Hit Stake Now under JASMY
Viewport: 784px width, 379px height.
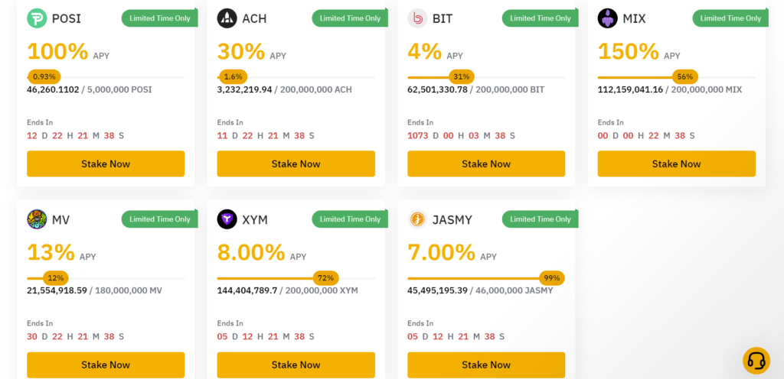point(486,364)
